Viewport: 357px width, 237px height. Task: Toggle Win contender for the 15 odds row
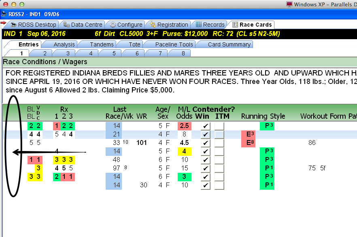[x=205, y=168]
